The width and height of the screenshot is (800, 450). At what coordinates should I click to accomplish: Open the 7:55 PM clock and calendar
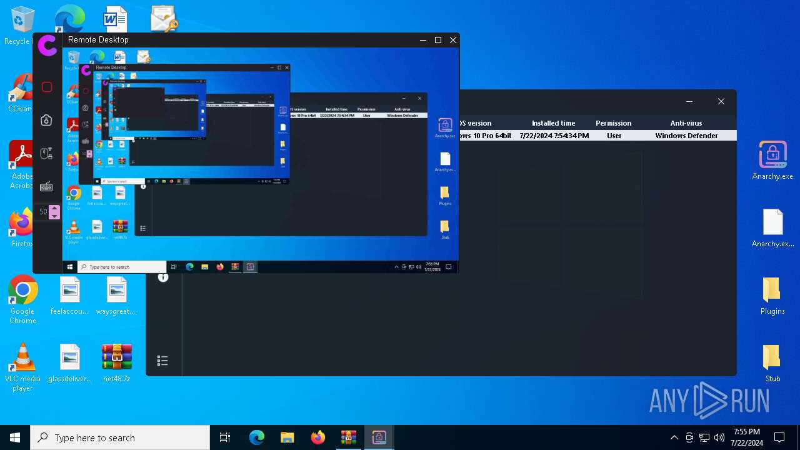point(746,437)
